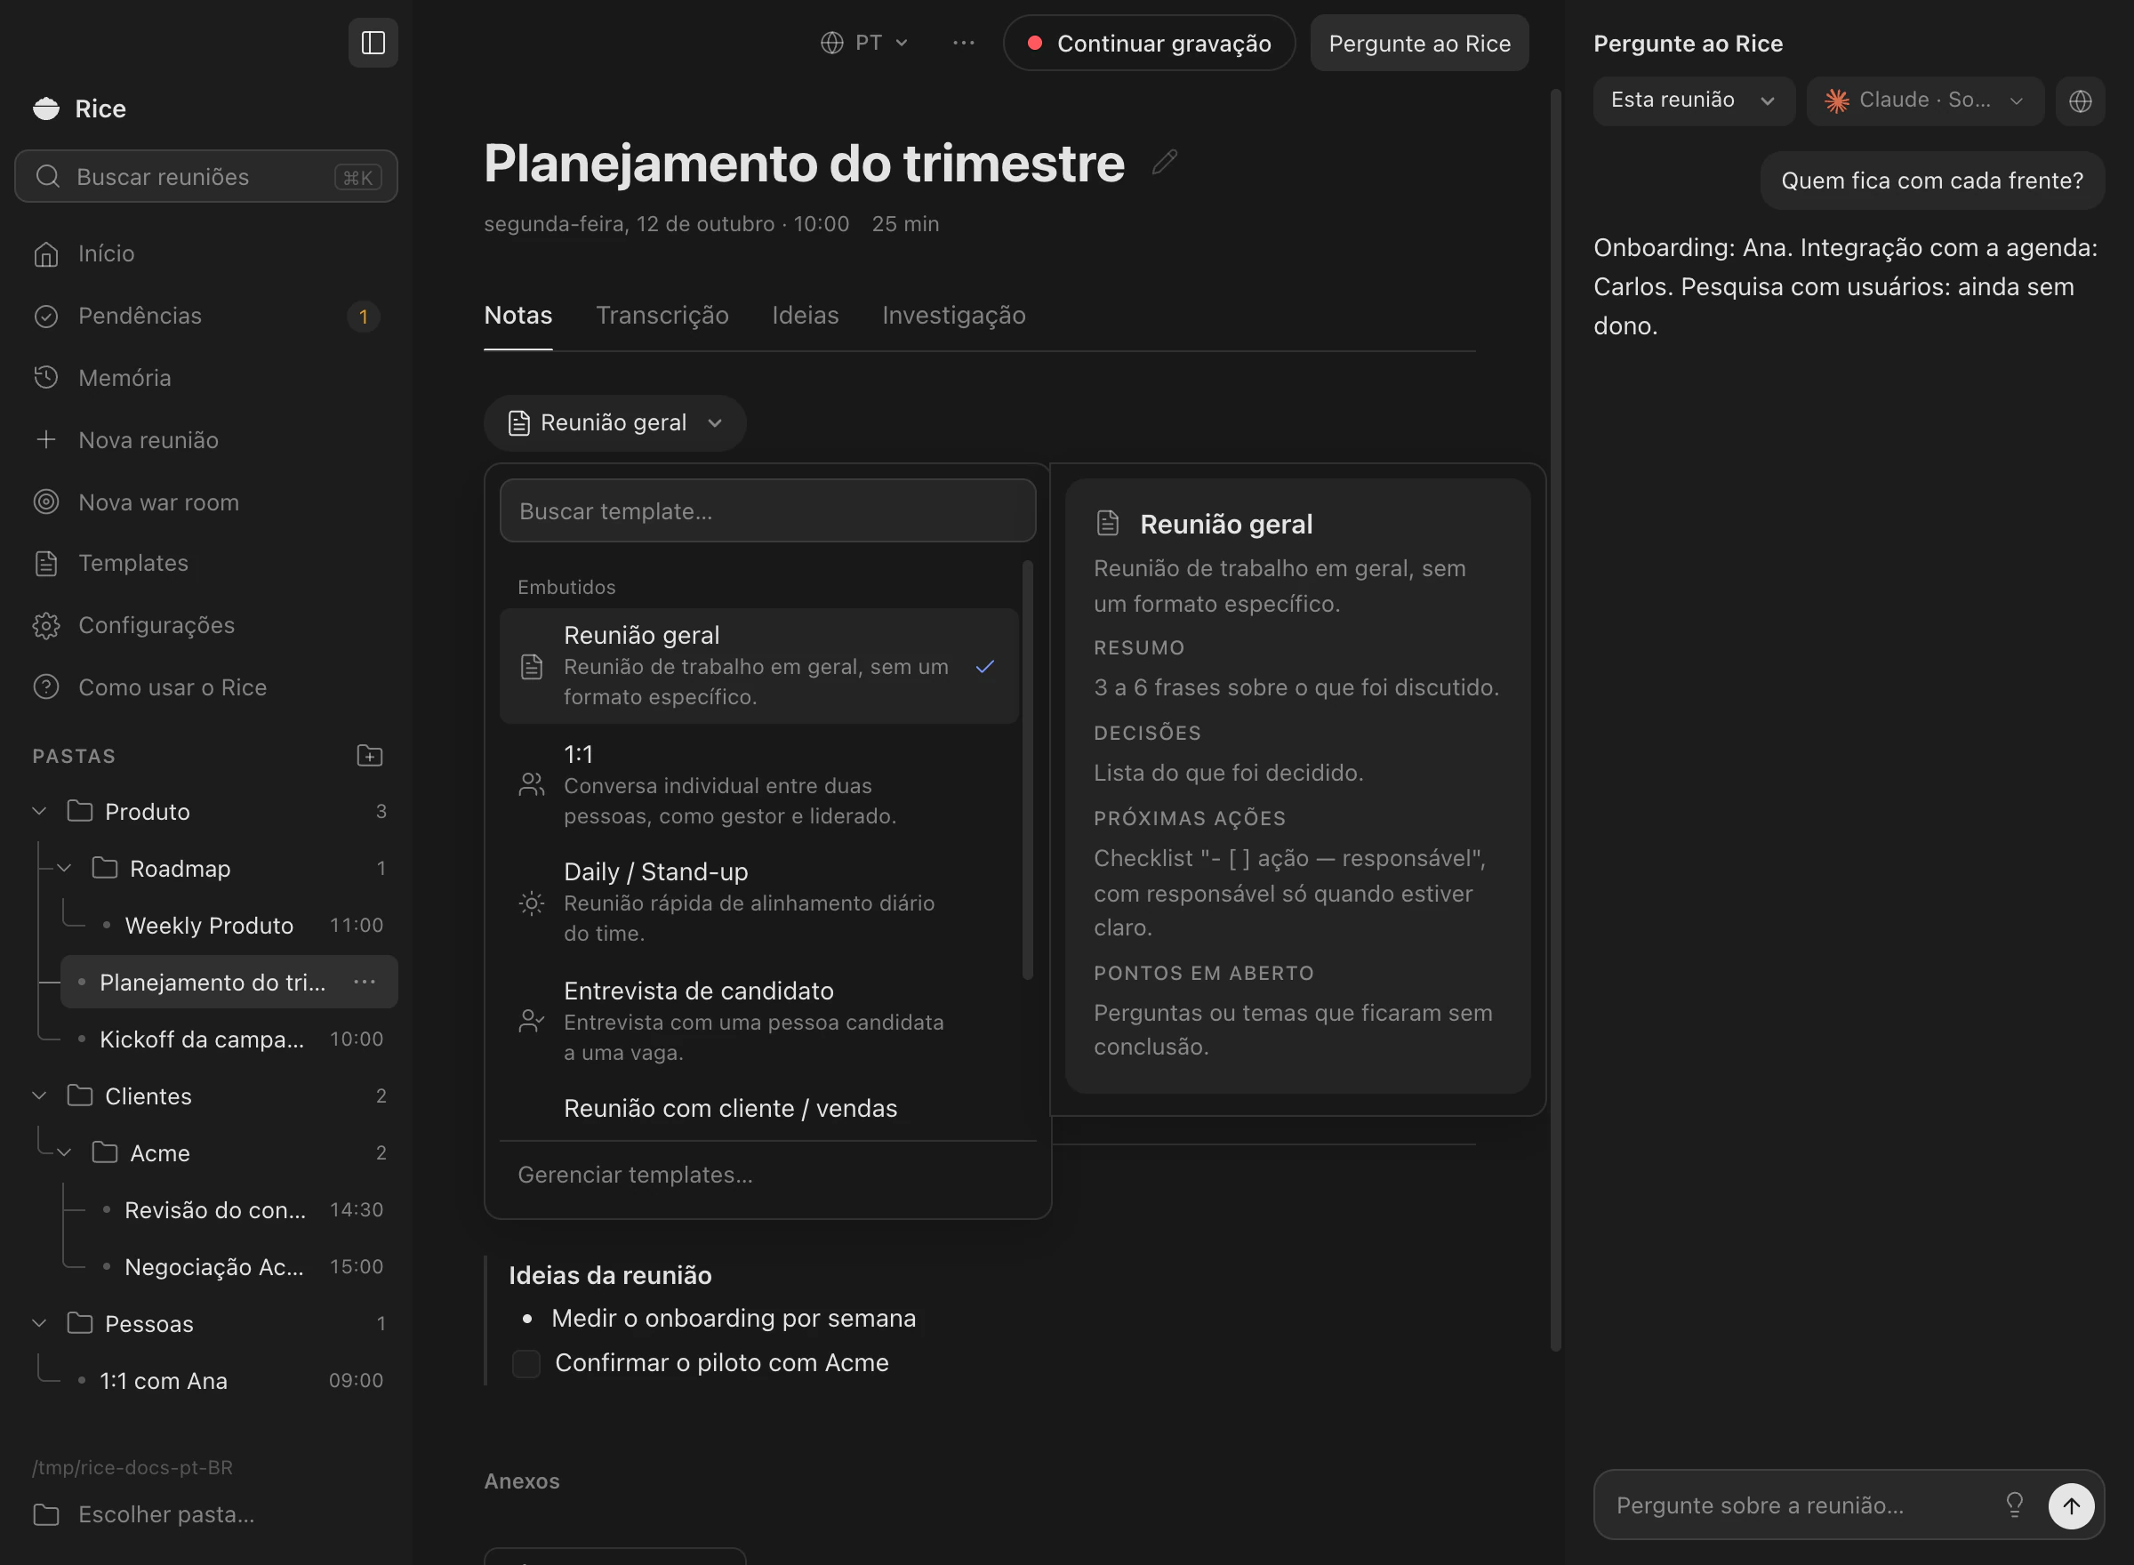Switch to the Investigação tab

coord(953,316)
